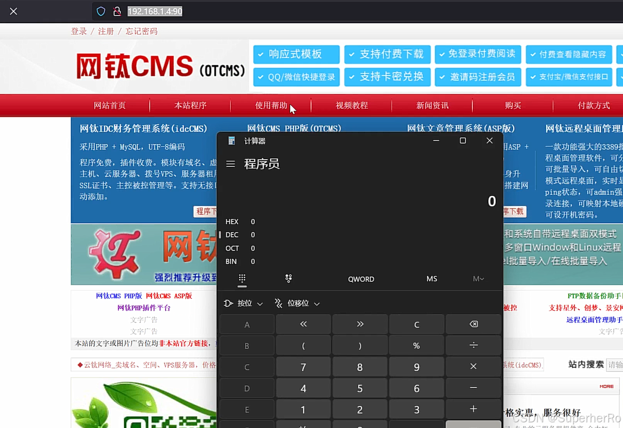Toggle the QWORD word size button
Viewport: 623px width, 428px height.
[361, 279]
